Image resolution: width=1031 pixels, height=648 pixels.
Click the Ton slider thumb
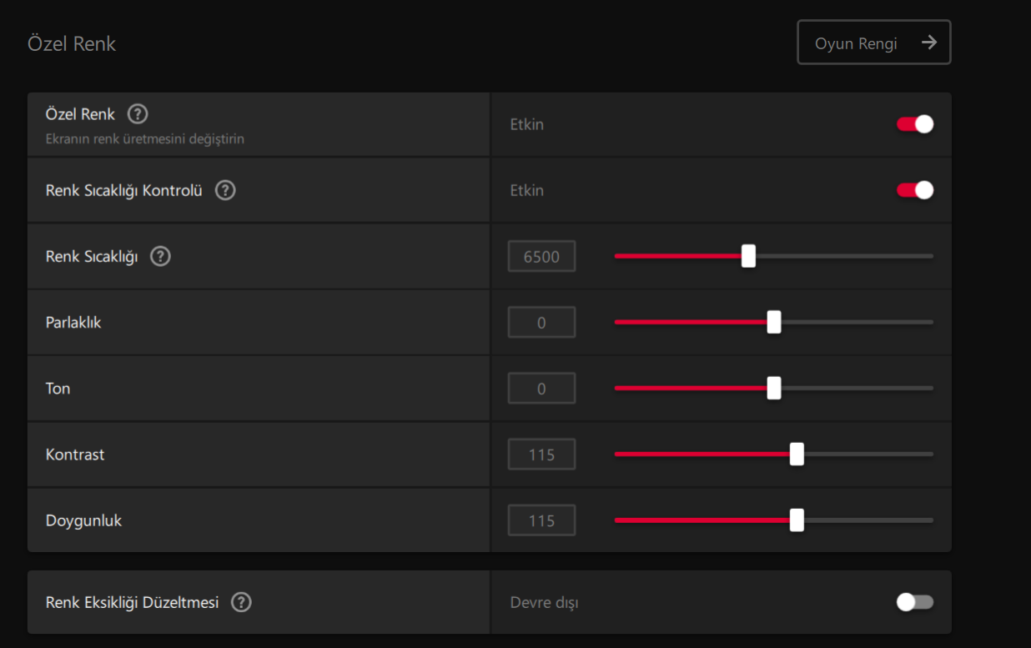[774, 388]
